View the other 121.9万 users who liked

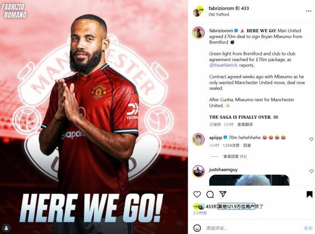tap(236, 206)
